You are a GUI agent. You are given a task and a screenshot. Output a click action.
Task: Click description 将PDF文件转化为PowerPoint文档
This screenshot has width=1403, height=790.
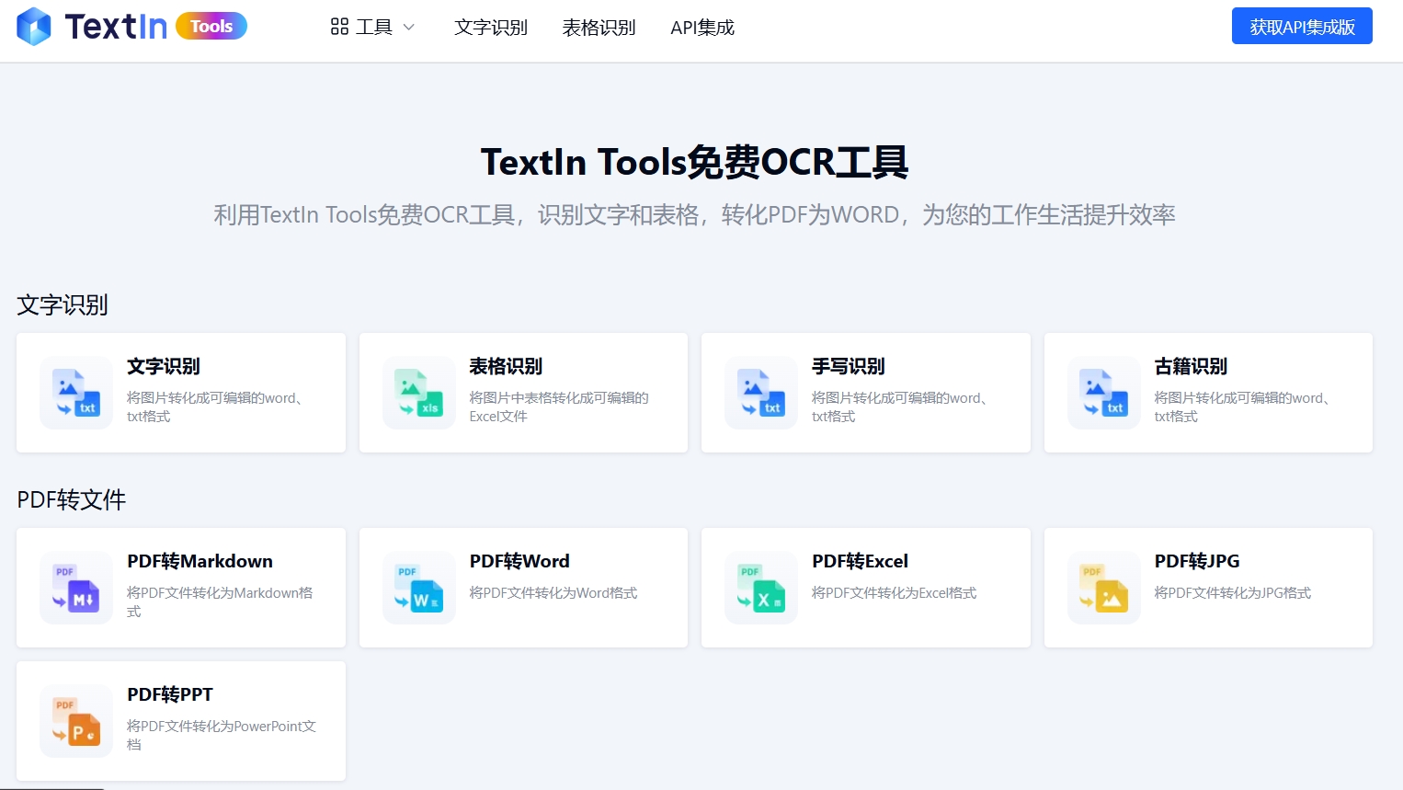tap(222, 735)
